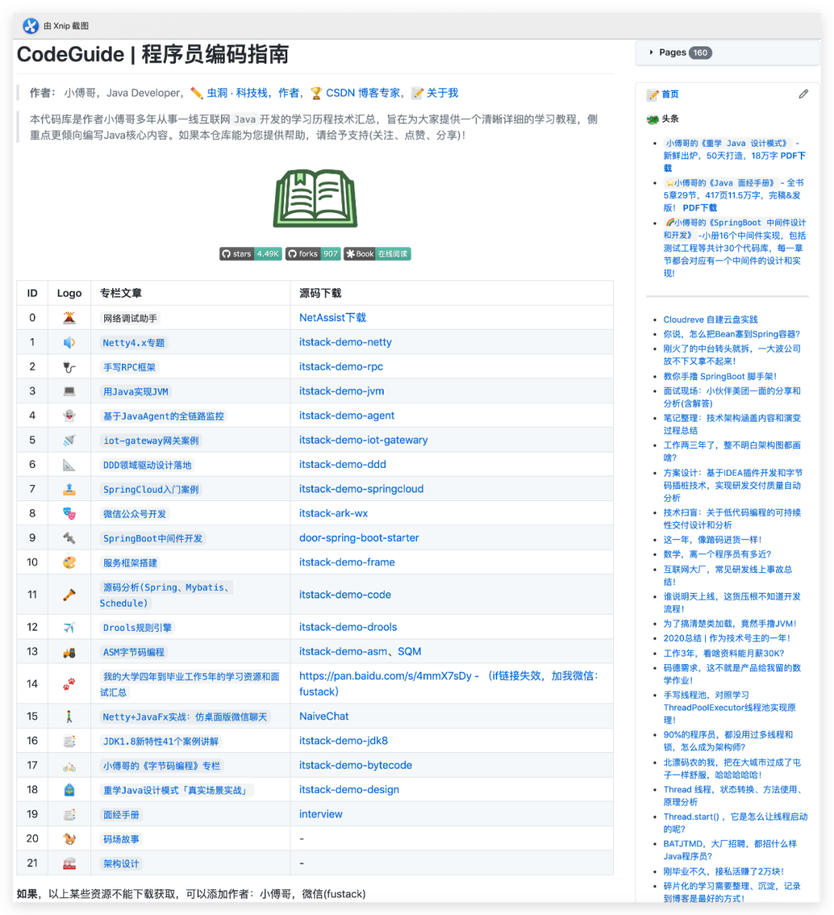This screenshot has width=834, height=915.
Task: Open the Book 在线阅读 badge
Action: (x=378, y=254)
